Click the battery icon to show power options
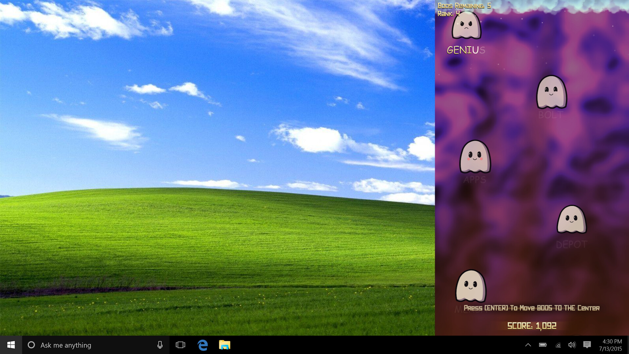 [543, 345]
